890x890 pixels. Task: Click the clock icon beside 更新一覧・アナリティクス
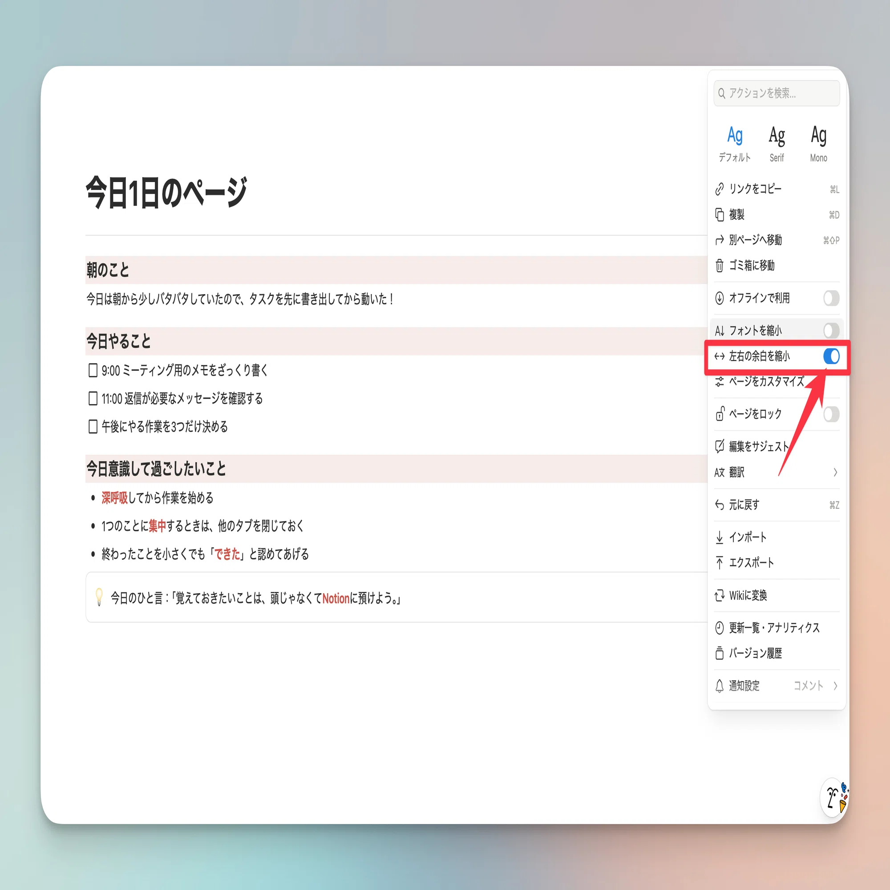coord(719,627)
